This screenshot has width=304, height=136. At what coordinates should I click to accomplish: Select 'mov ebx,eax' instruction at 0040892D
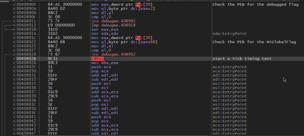pos(105,63)
